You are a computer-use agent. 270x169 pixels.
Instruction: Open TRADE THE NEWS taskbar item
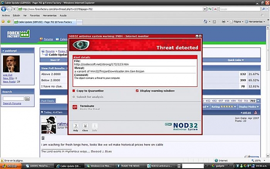(x=128, y=166)
